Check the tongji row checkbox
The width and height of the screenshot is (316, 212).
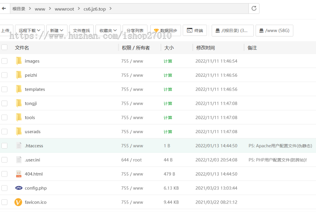(5, 103)
